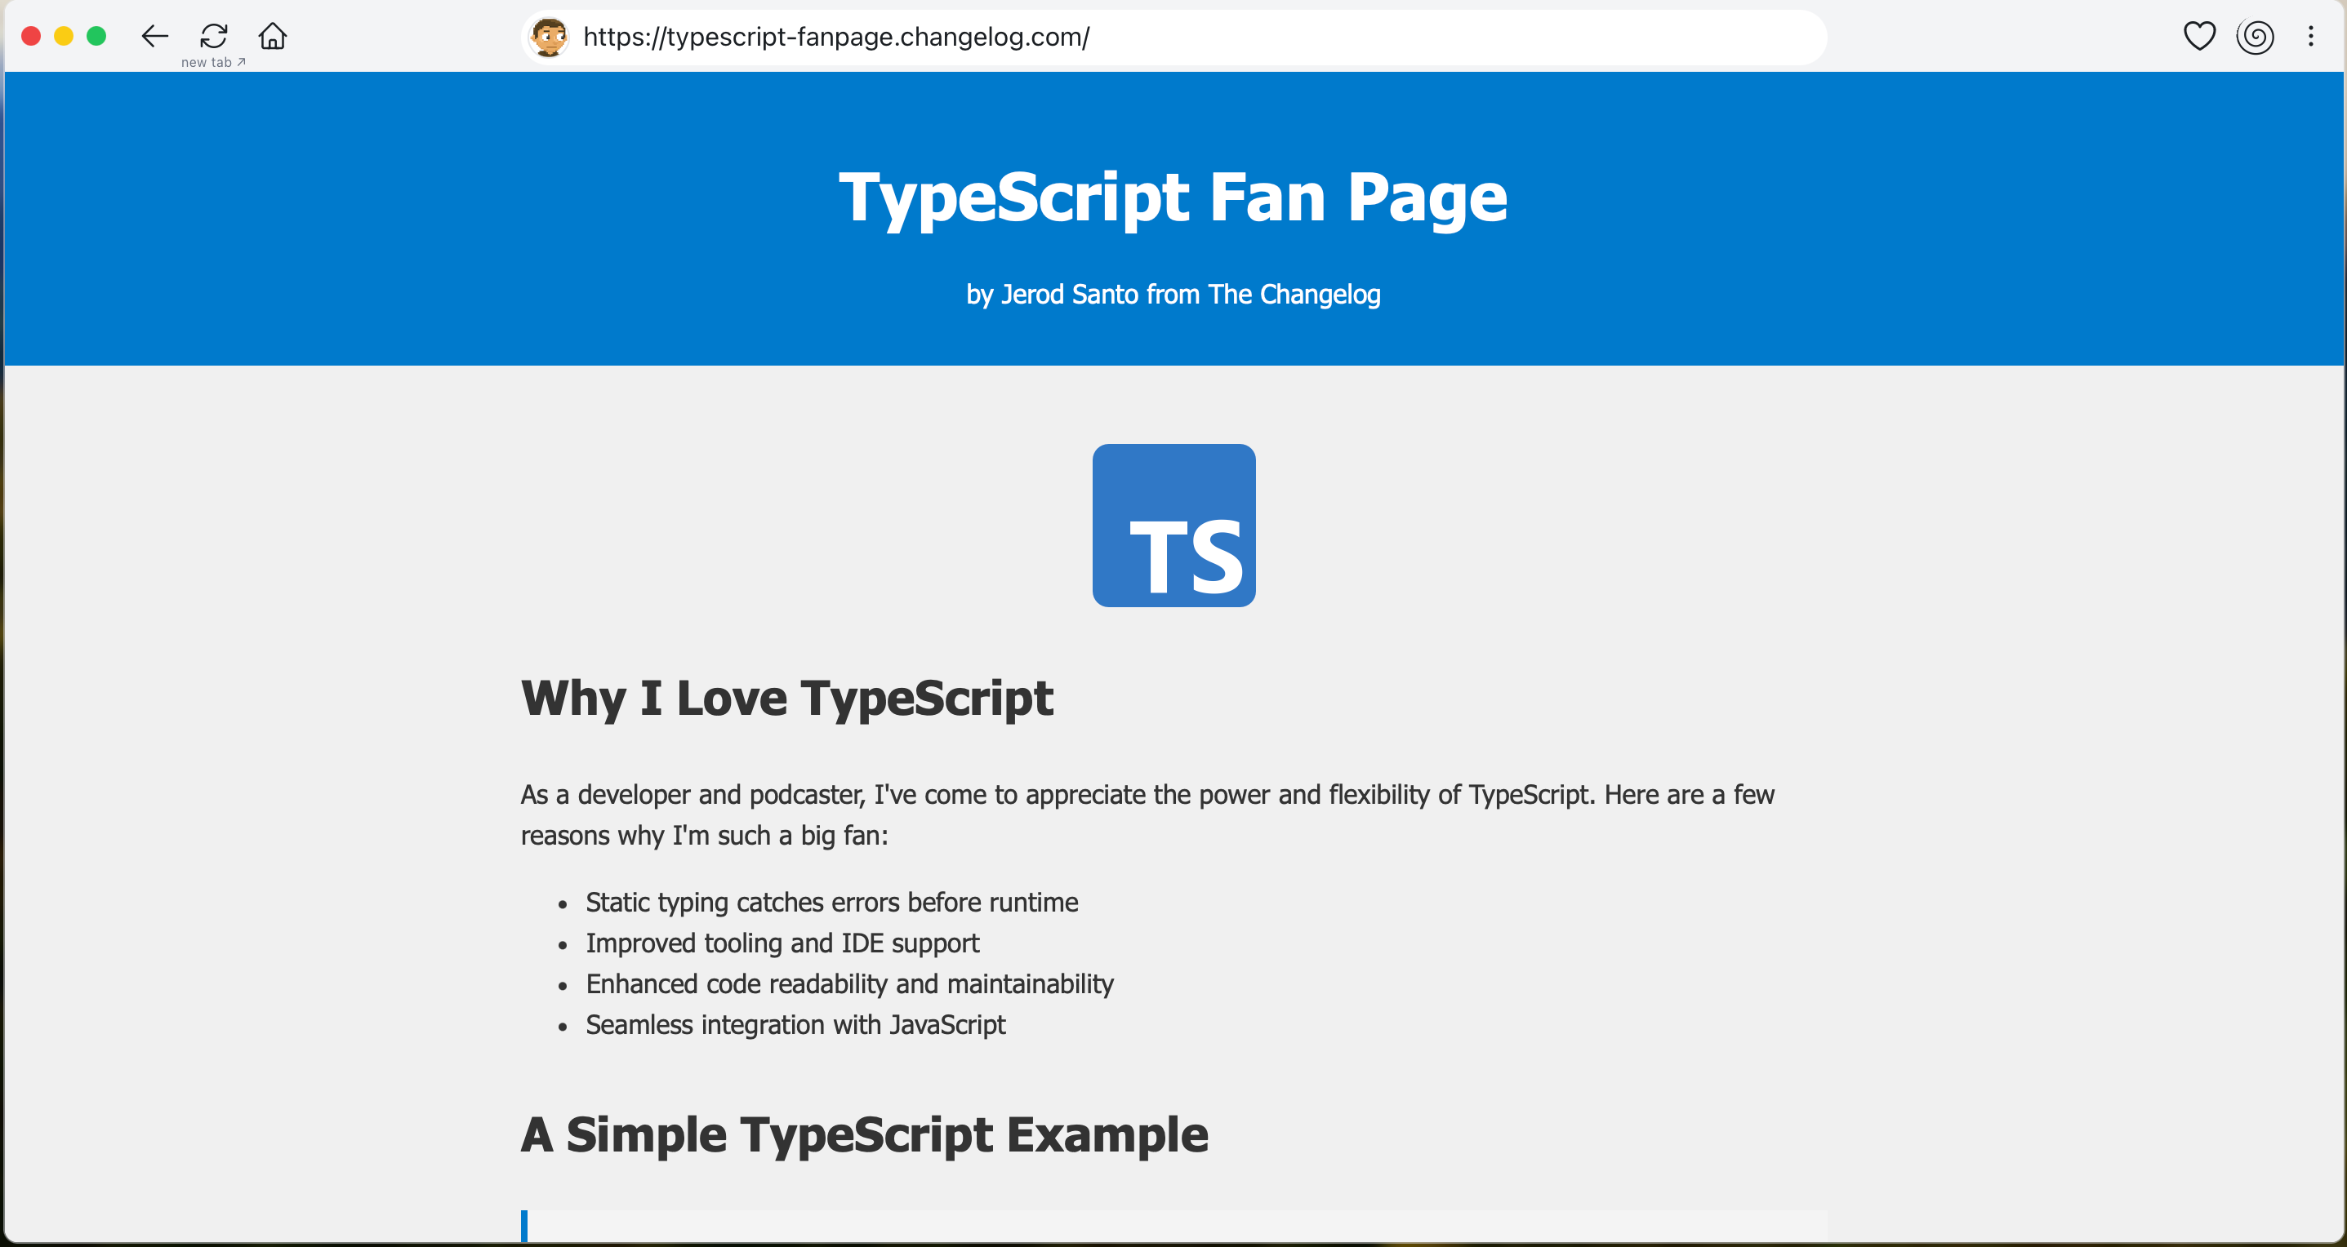The width and height of the screenshot is (2347, 1247).
Task: Click the A Simple TypeScript Example heading
Action: [x=865, y=1135]
